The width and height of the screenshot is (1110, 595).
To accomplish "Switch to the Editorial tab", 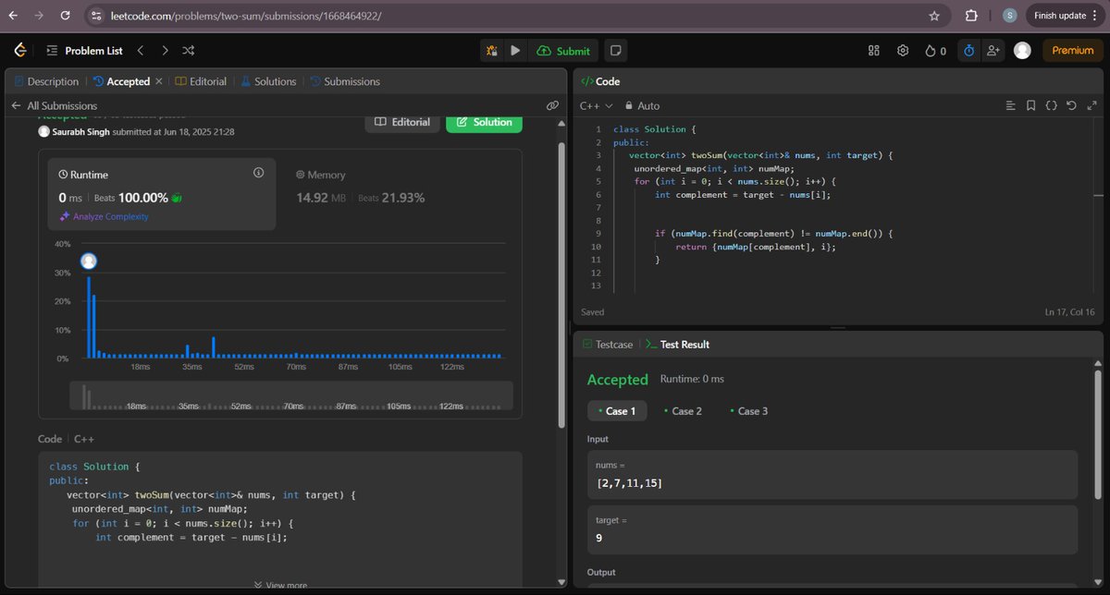I will click(x=201, y=81).
